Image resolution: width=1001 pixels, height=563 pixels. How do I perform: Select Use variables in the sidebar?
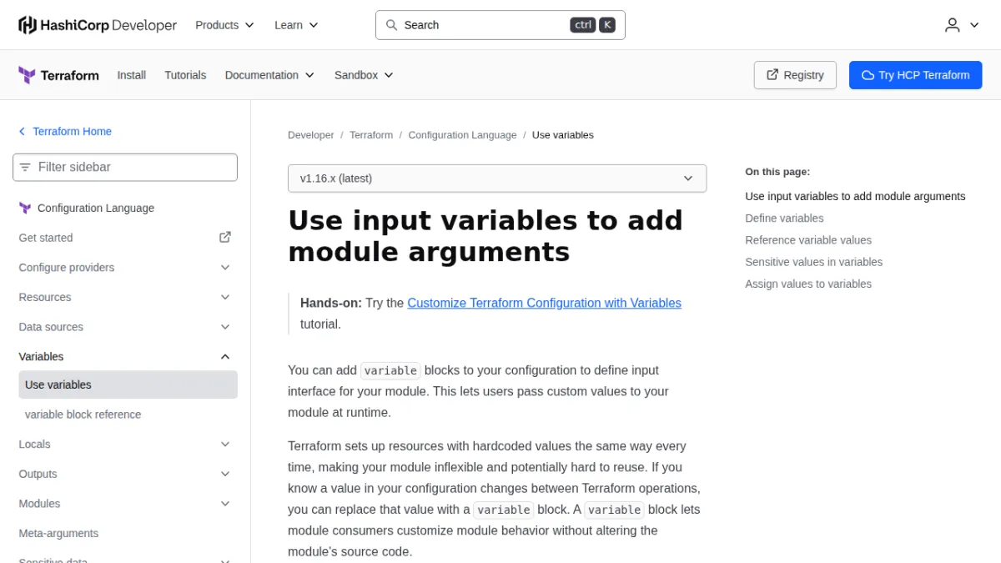(x=128, y=385)
